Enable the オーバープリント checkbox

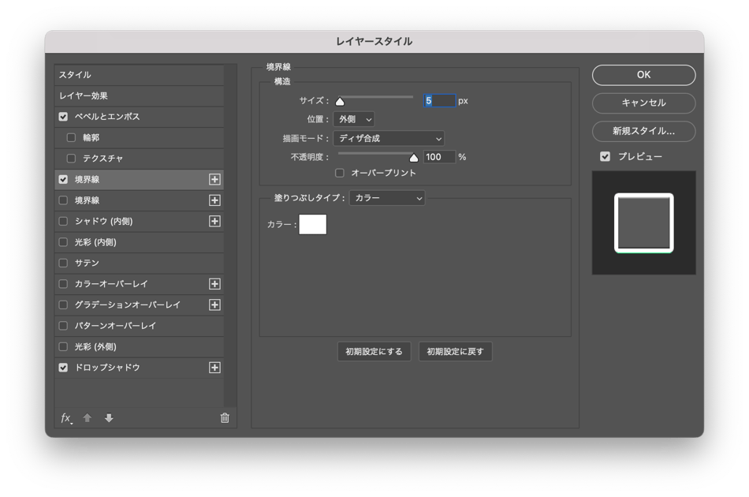340,173
